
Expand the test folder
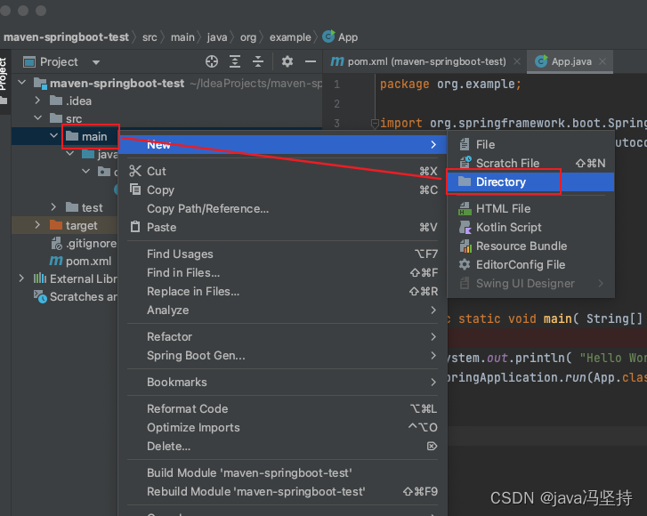click(53, 207)
